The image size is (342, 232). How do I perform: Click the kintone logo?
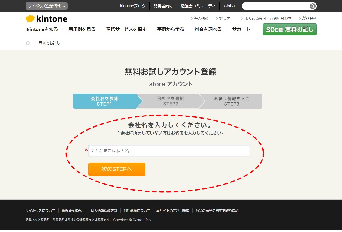[x=46, y=19]
